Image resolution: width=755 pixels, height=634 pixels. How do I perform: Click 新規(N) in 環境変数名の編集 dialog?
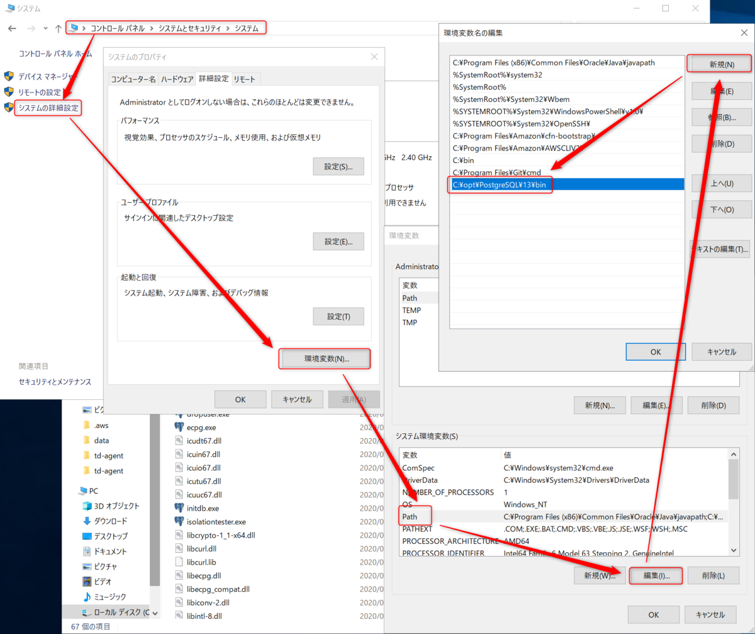tap(722, 64)
